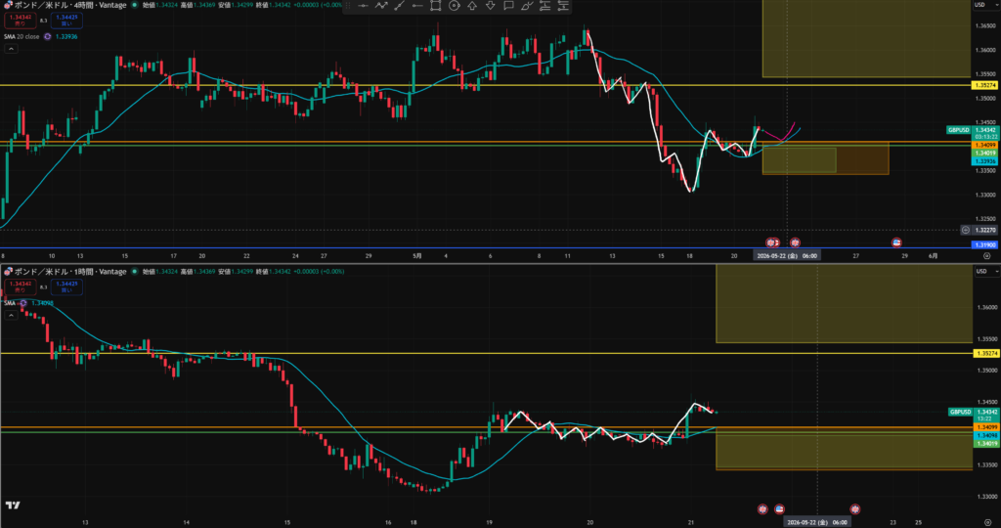Pick the arrow-up marker tool
Viewport: 1001px width, 528px height.
[472, 6]
